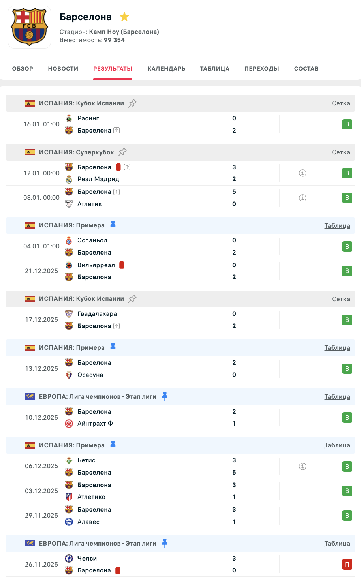Image resolution: width=361 pixels, height=578 pixels.
Task: Open Сетка link for Суперкубок
Action: click(x=340, y=152)
